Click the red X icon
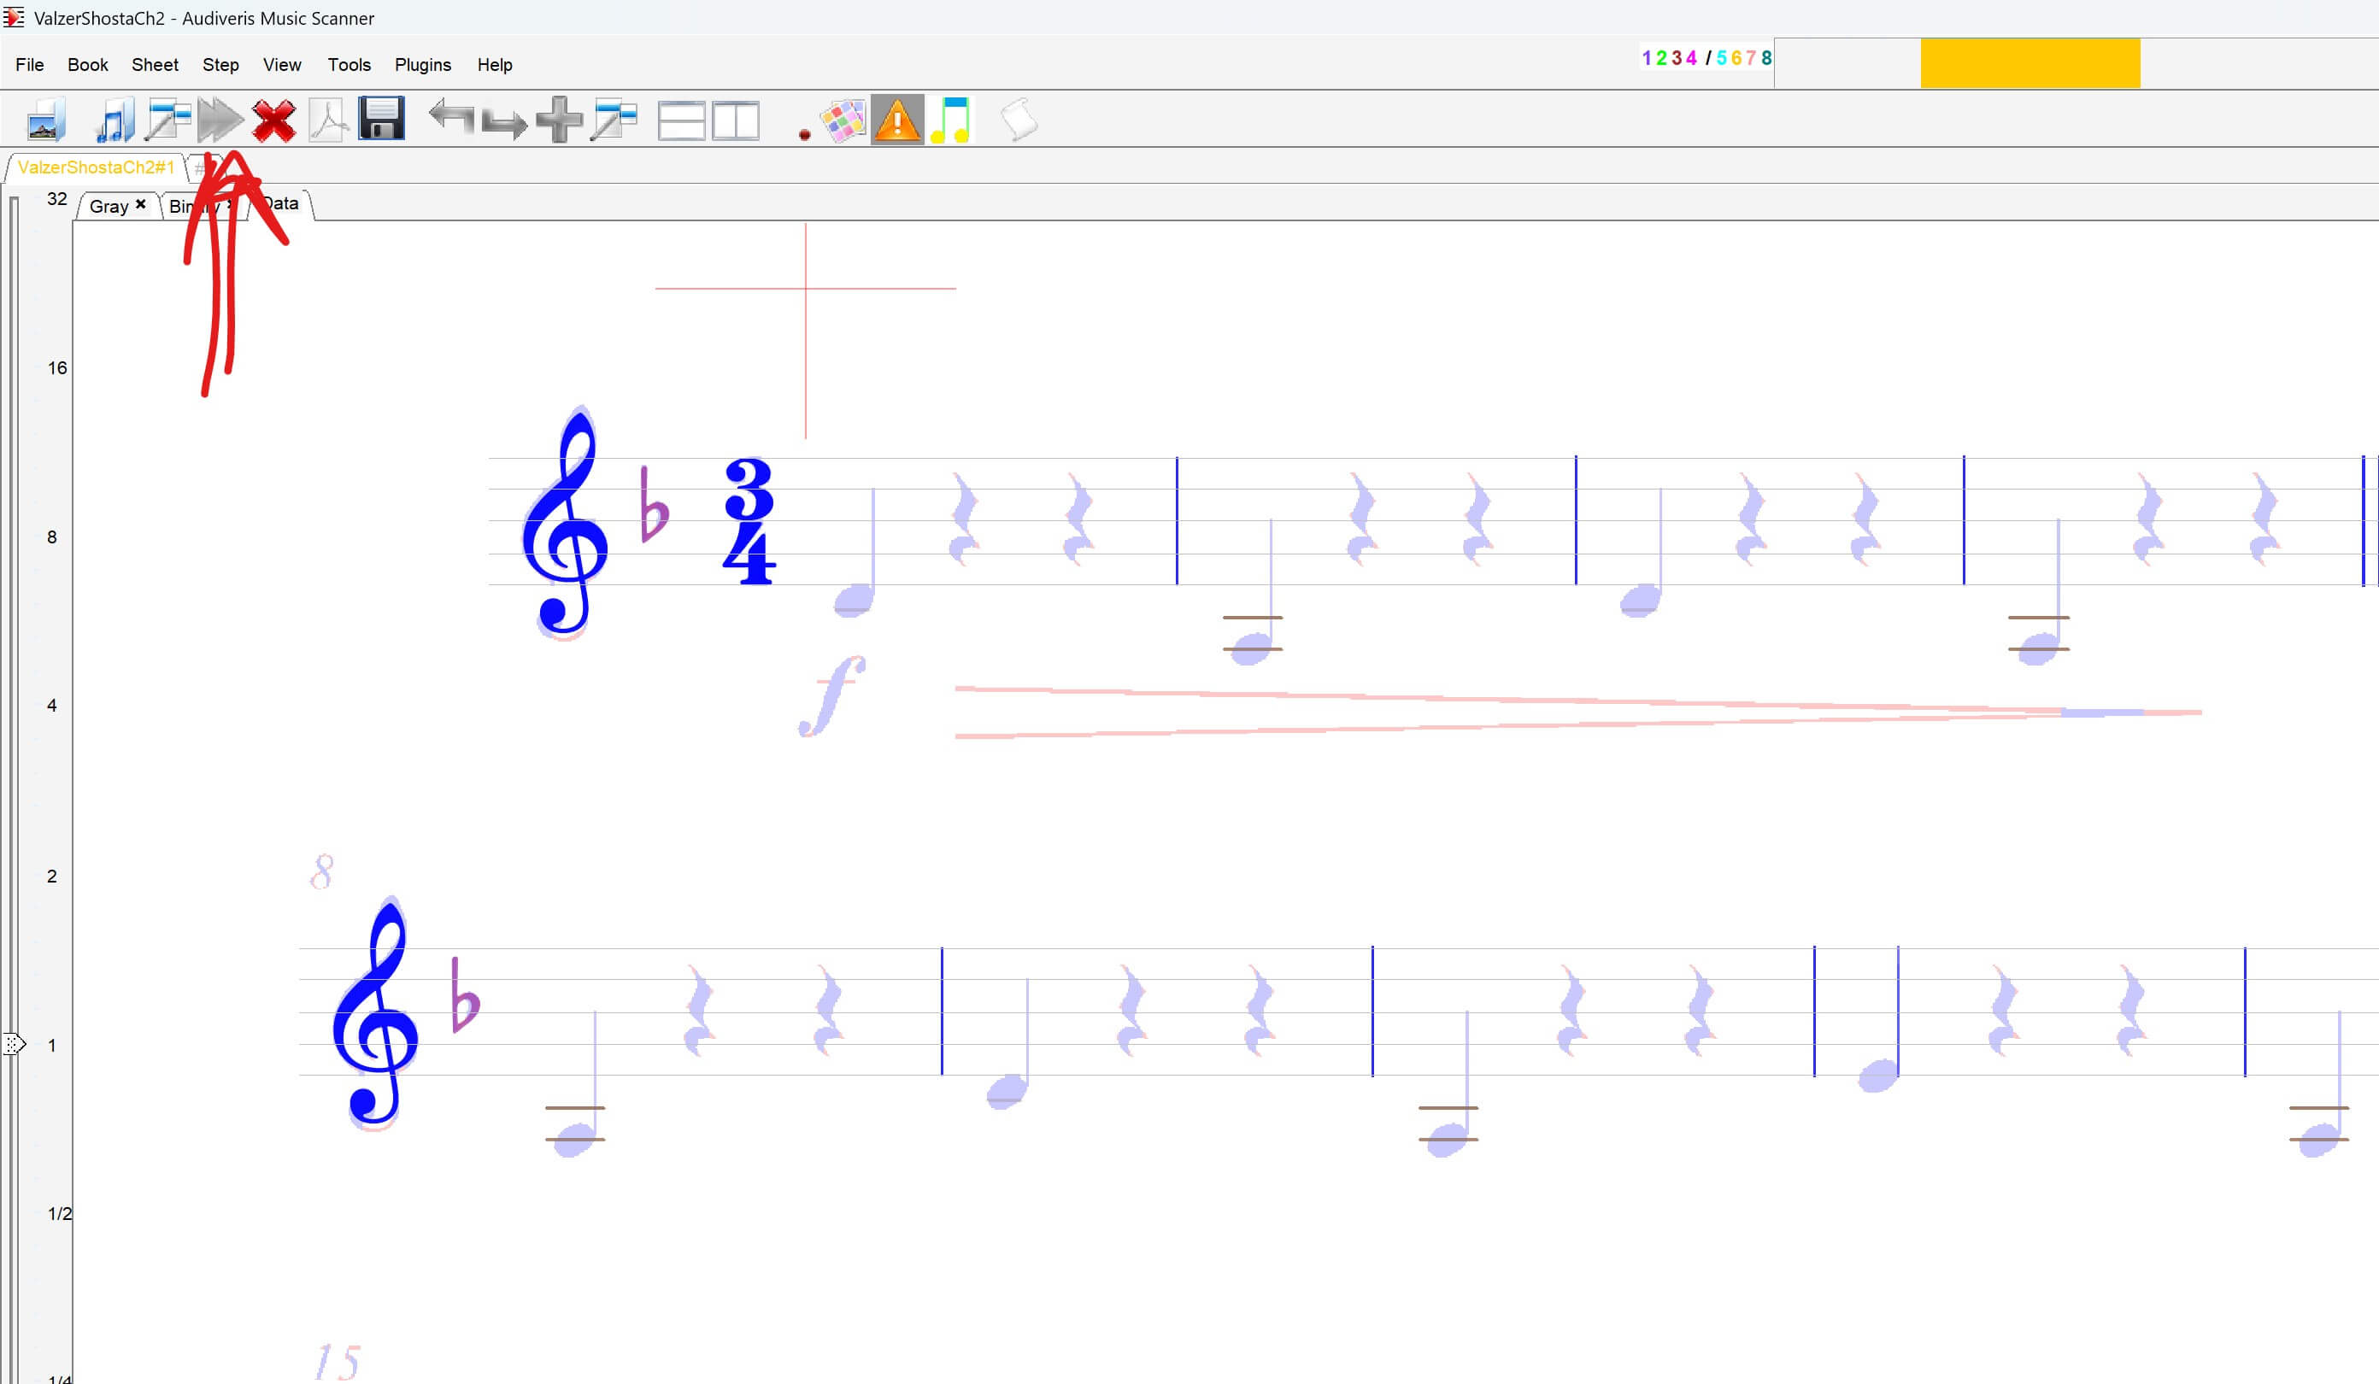Screen dimensions: 2379x1384 [x=273, y=120]
